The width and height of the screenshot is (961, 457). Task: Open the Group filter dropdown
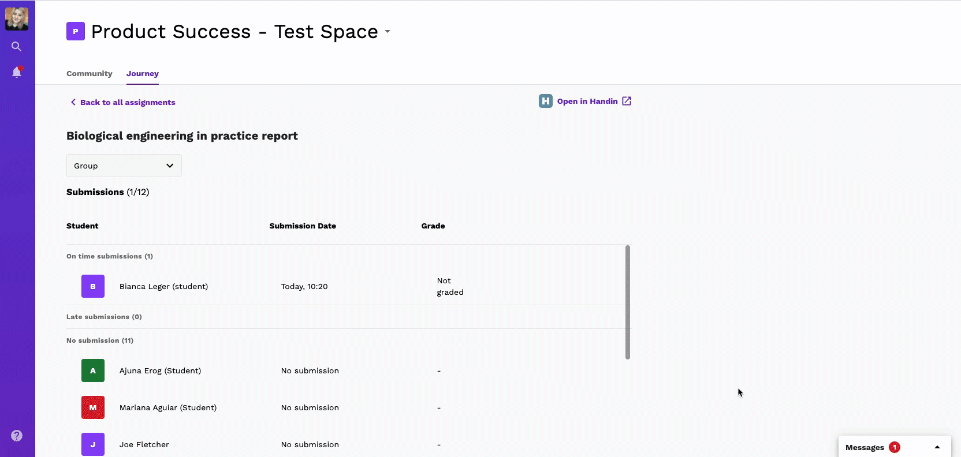(x=124, y=166)
